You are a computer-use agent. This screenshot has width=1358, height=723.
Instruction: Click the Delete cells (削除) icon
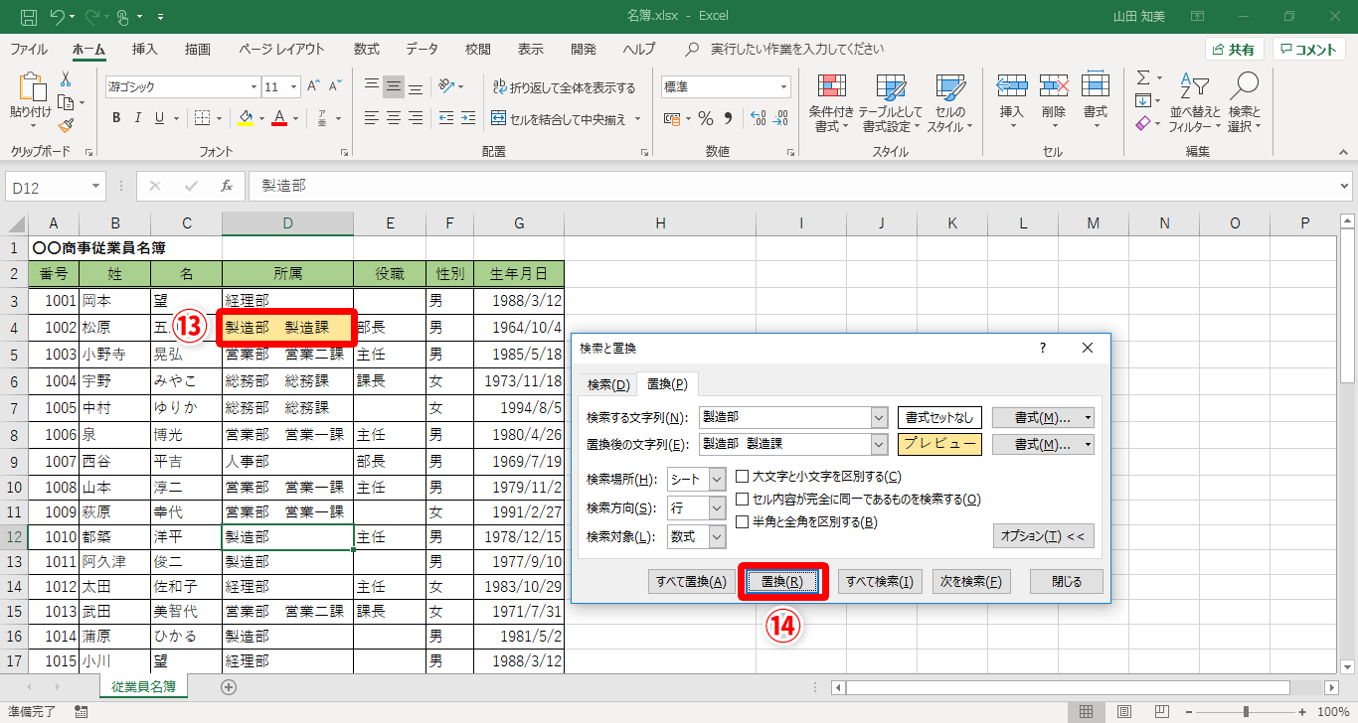[x=1054, y=85]
